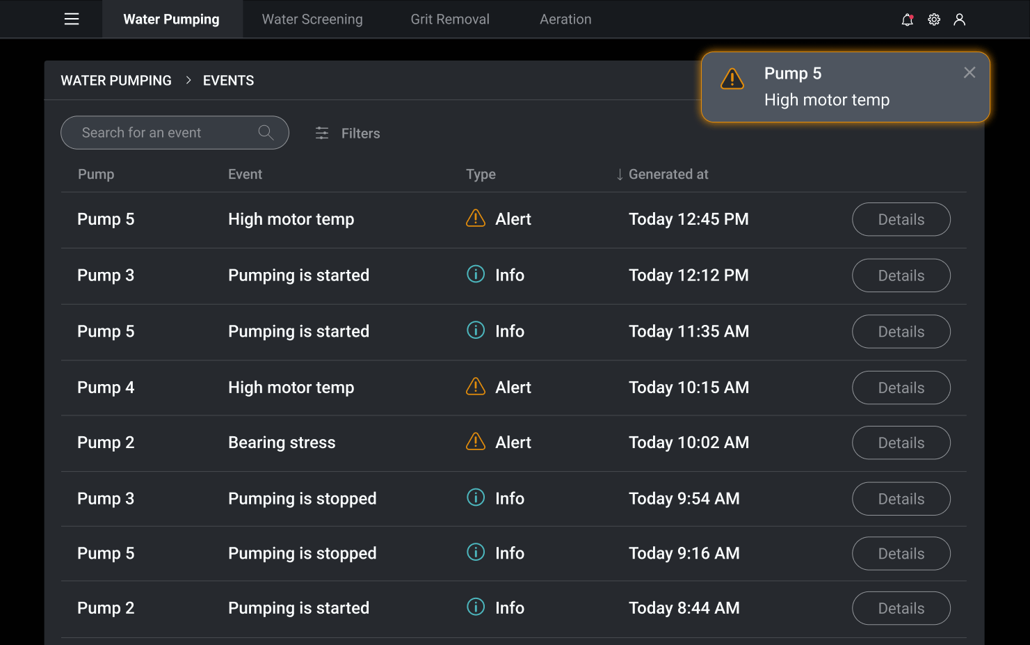Switch to the Water Screening tab

click(312, 19)
